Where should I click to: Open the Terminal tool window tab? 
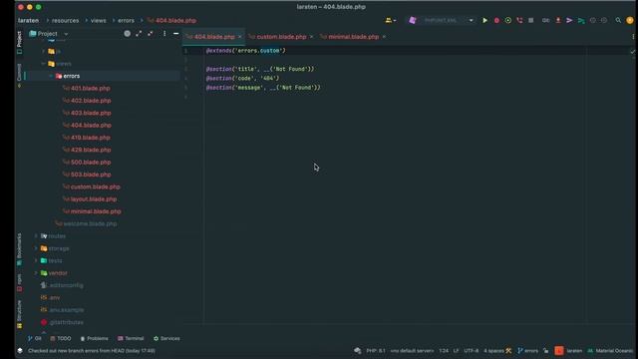tap(131, 338)
